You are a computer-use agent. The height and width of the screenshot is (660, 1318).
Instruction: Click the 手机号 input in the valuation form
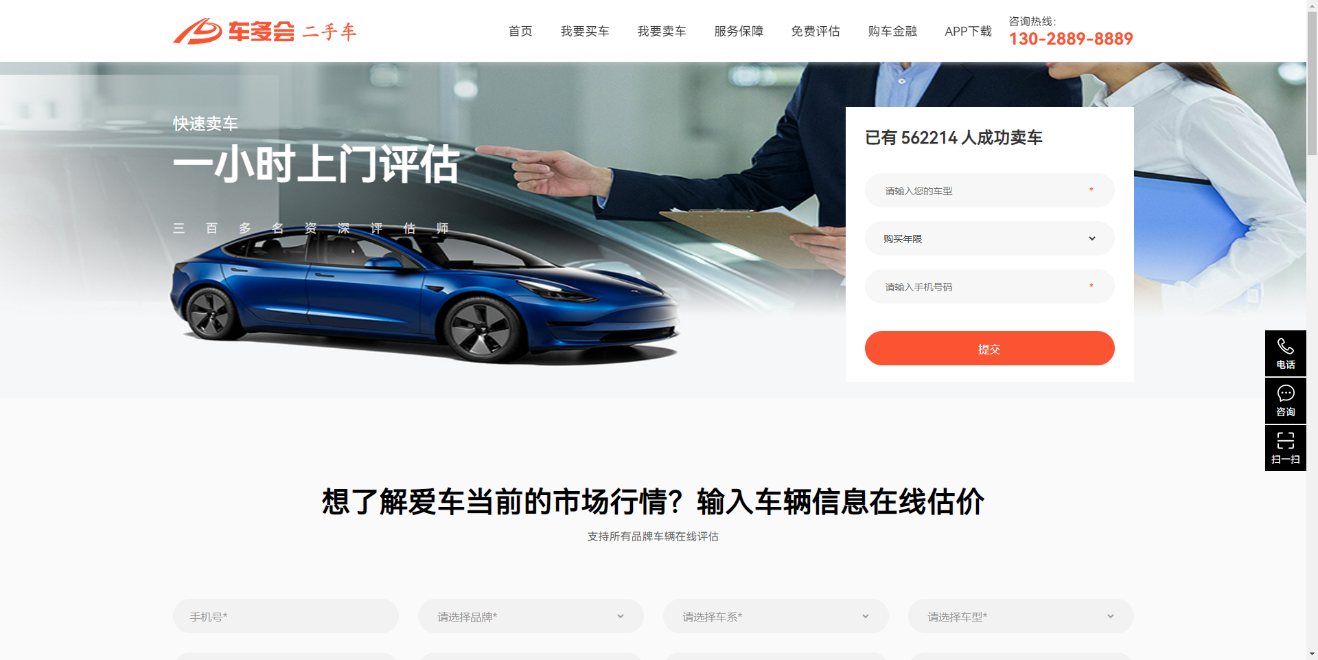286,616
